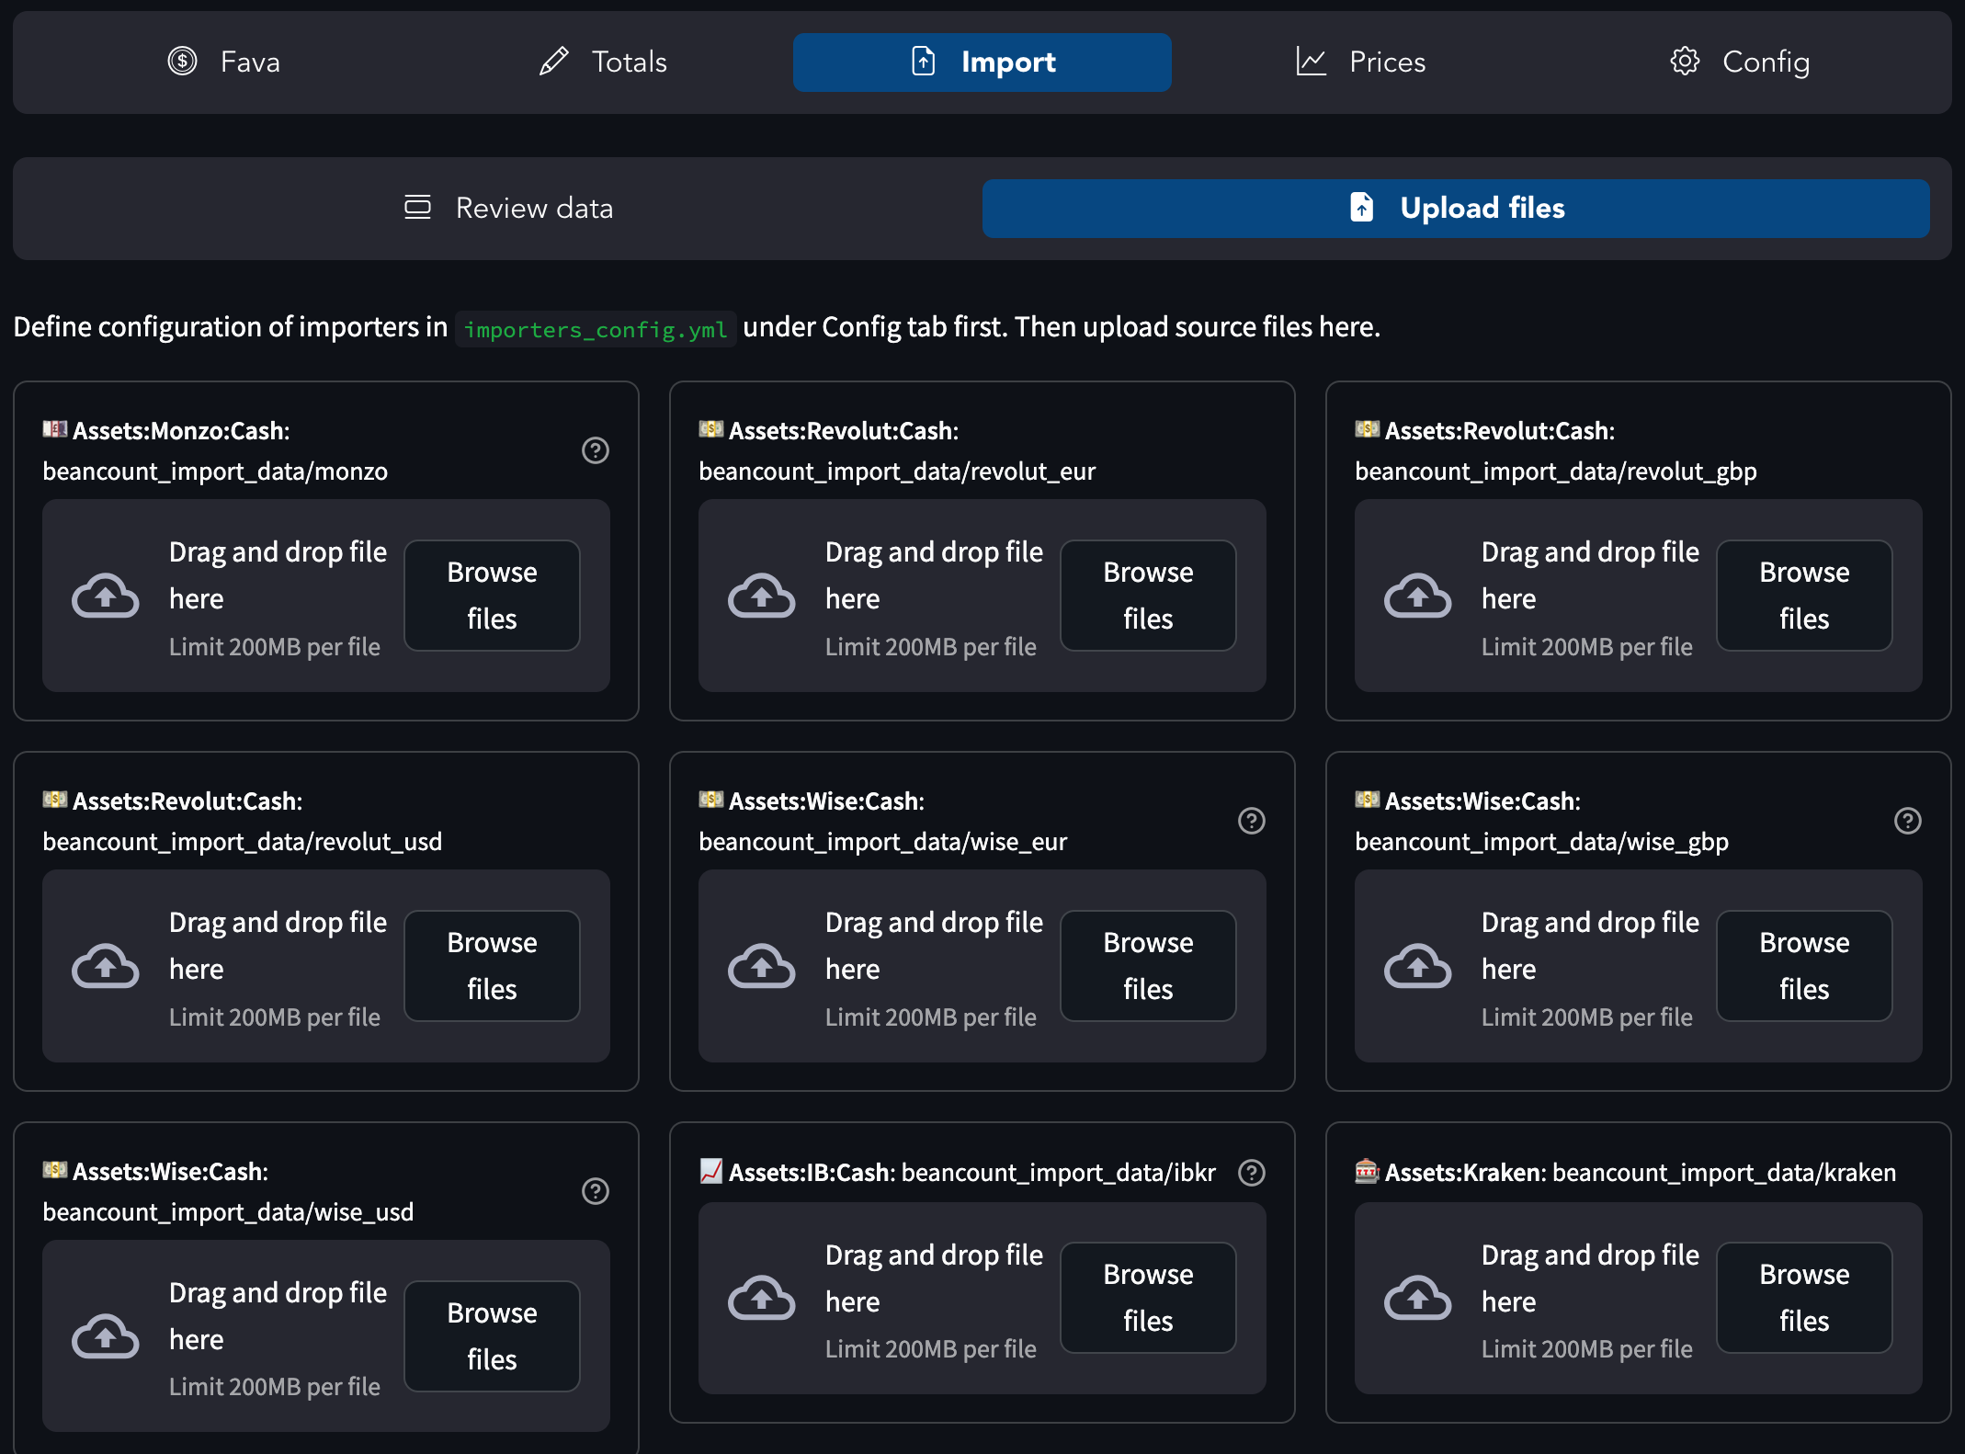The image size is (1965, 1454).
Task: Click the cloud upload icon for kraken
Action: coord(1418,1298)
